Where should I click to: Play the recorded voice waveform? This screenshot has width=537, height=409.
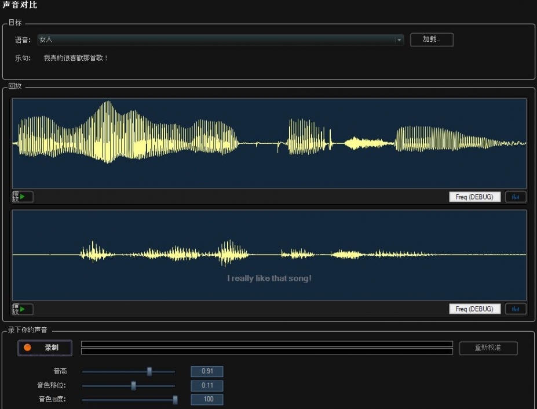pyautogui.click(x=23, y=309)
